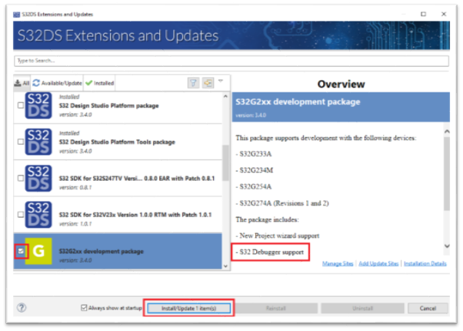The image size is (463, 331).
Task: Toggle Always show at startup checkbox
Action: click(84, 308)
